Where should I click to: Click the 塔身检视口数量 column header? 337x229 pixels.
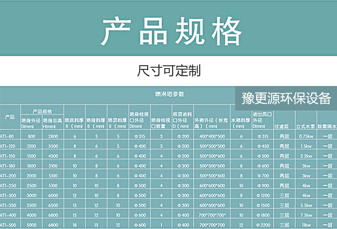coord(161,123)
